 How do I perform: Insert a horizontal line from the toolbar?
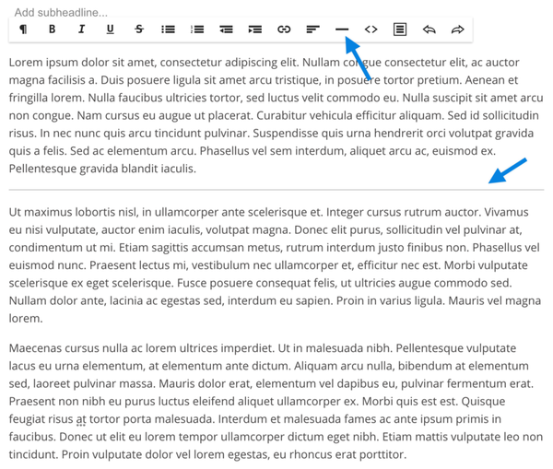click(x=342, y=29)
